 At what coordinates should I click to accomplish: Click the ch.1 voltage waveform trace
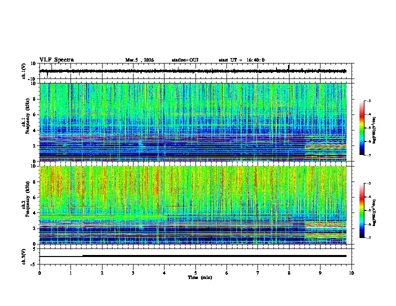point(193,71)
